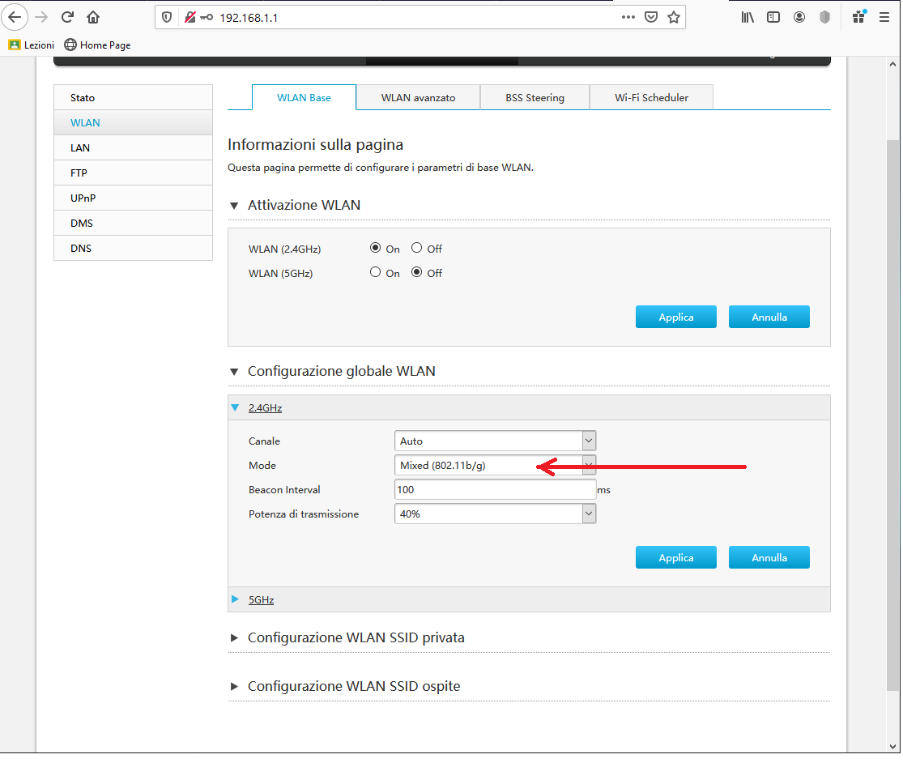Open the Firefox hamburger menu
This screenshot has height=780, width=903.
click(884, 17)
